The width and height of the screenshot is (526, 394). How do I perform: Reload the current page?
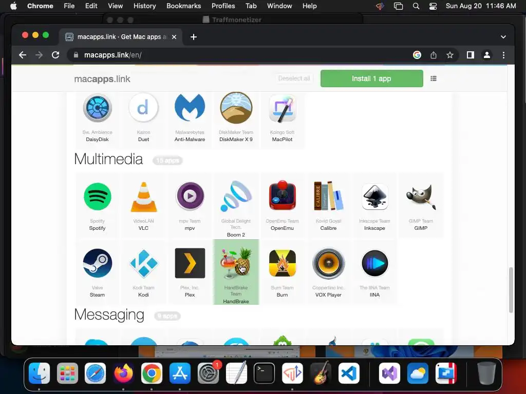(x=55, y=55)
